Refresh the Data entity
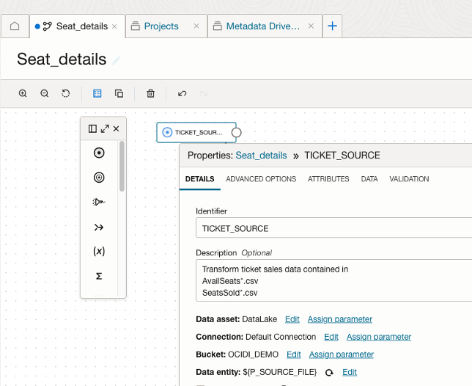472x386 pixels. 329,373
